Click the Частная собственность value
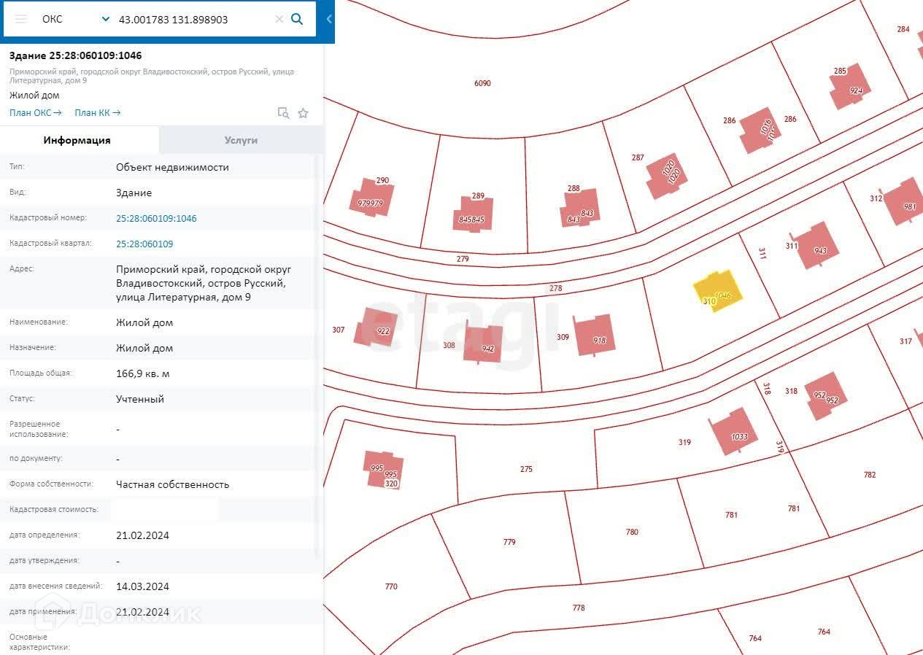 coord(173,484)
